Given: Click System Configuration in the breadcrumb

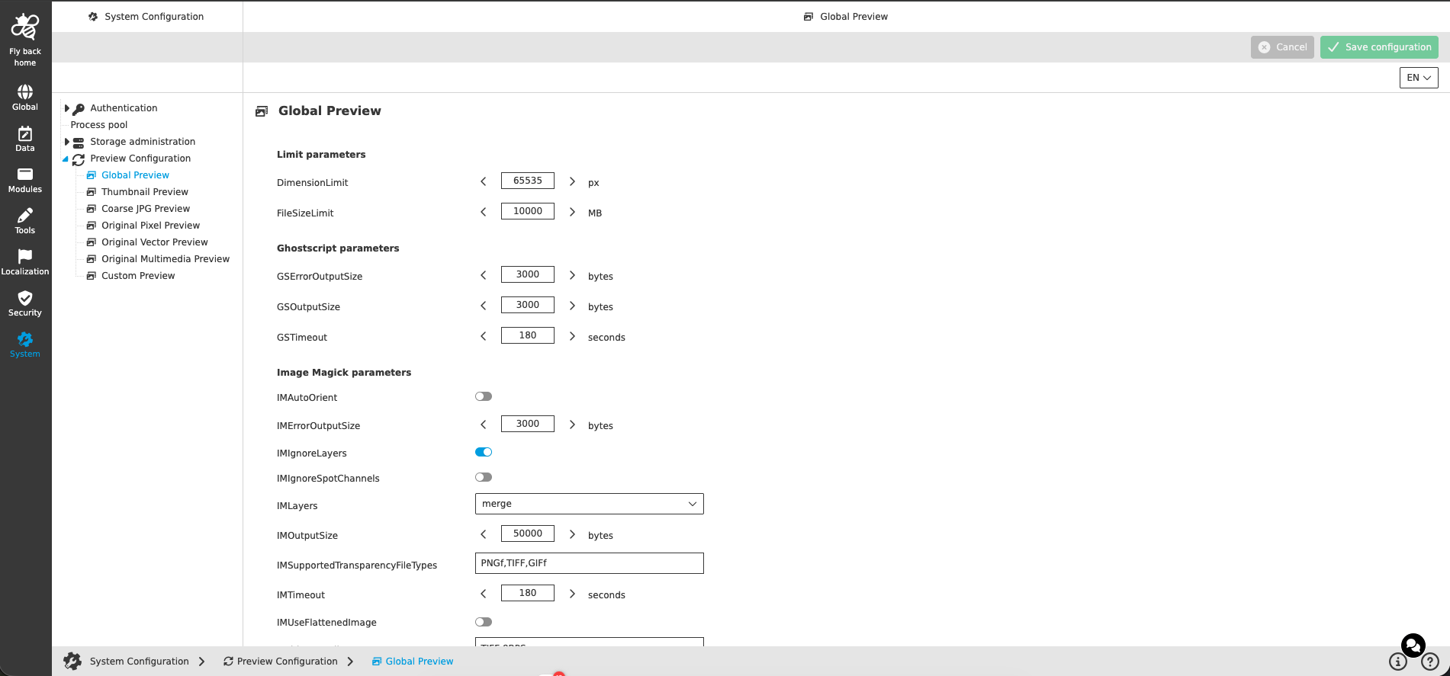Looking at the screenshot, I should 139,662.
